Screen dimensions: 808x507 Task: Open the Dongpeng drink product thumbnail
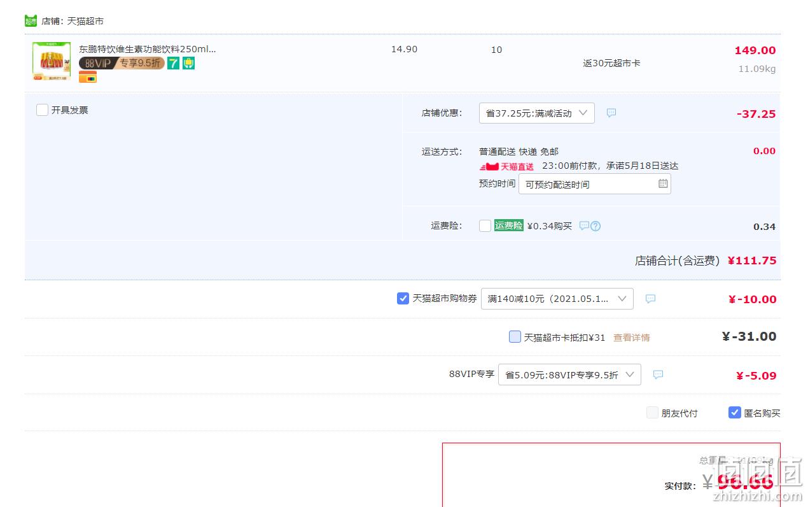coord(52,61)
